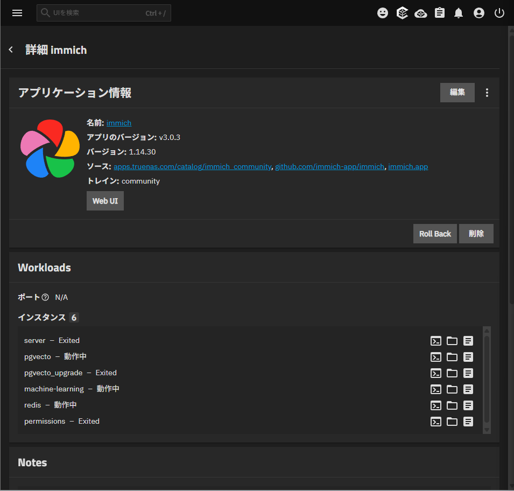Open the hamburger navigation menu
514x491 pixels.
coord(17,13)
